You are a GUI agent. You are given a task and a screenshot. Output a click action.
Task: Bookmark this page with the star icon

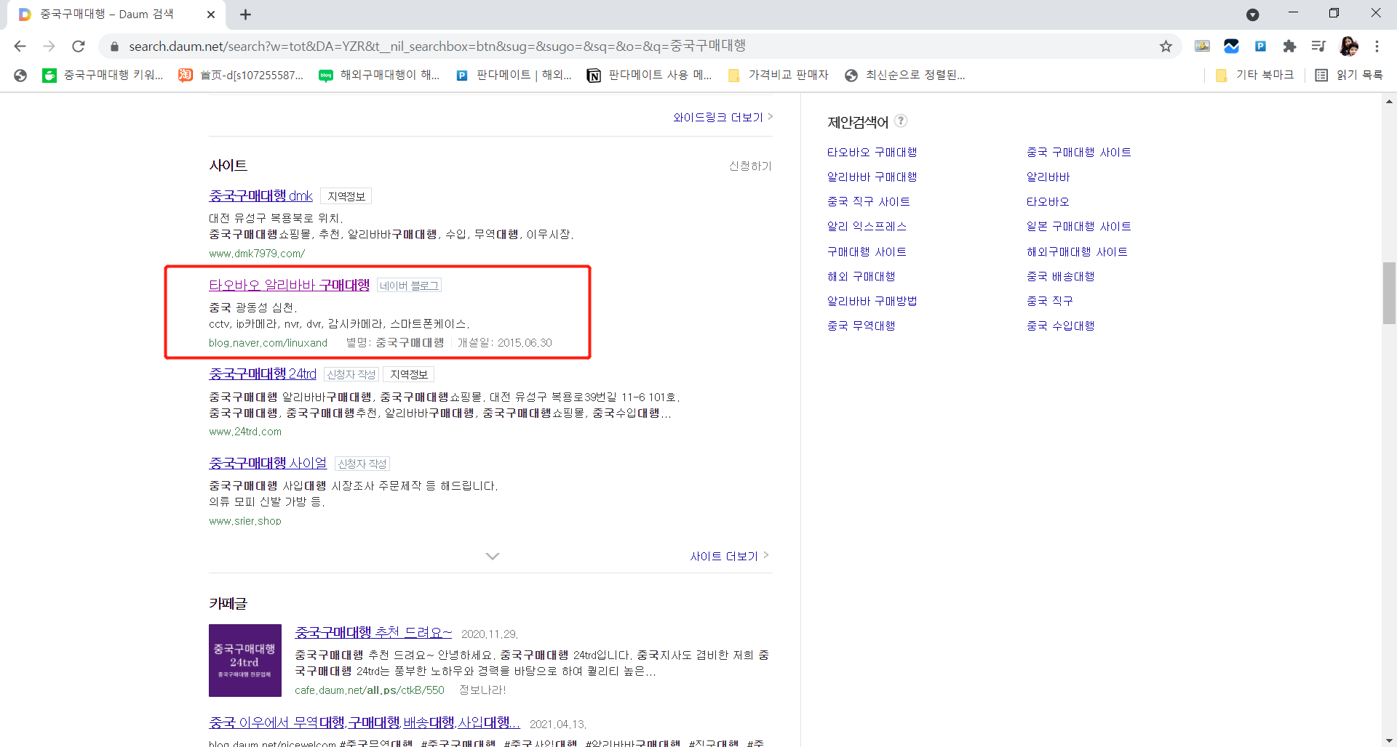(1166, 47)
